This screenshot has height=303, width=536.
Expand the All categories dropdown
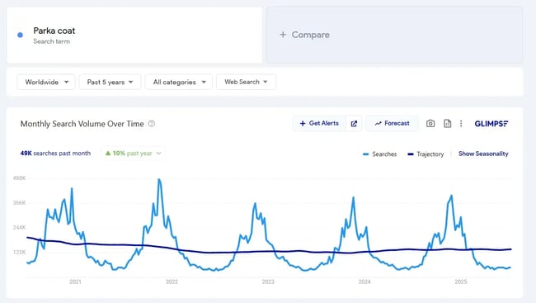(179, 83)
